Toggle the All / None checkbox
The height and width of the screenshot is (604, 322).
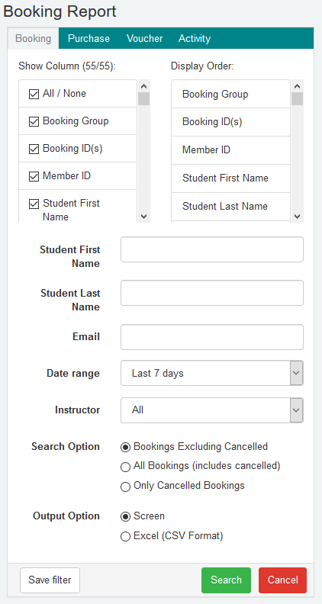click(x=34, y=94)
